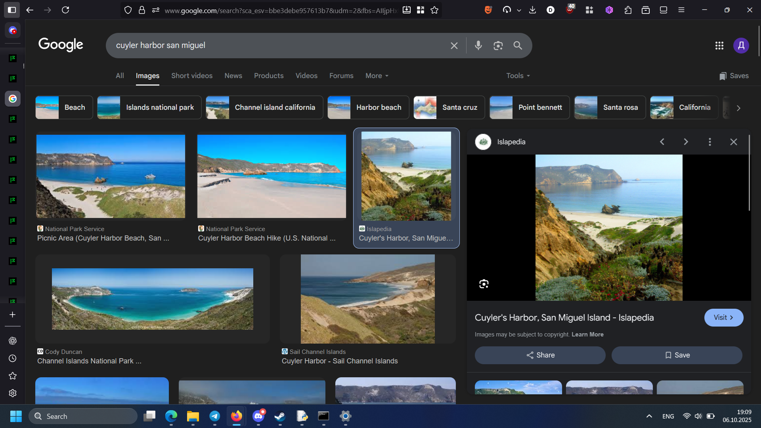Viewport: 761px width, 428px height.
Task: Save the image with Save button
Action: pos(677,355)
